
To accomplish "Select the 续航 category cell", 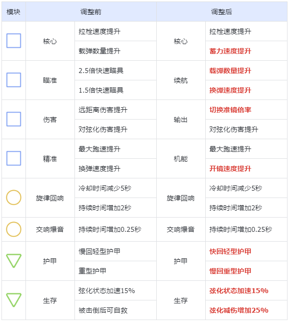I will click(181, 80).
